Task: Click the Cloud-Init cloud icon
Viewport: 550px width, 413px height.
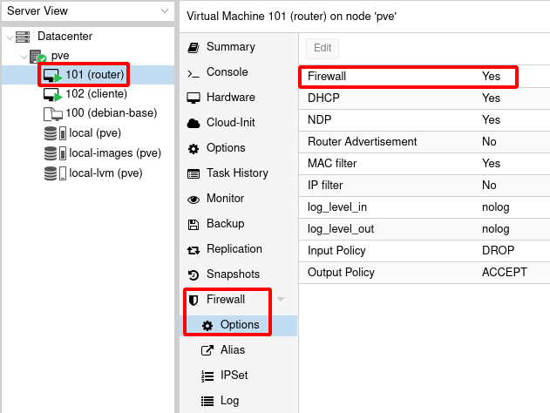Action: coord(194,123)
